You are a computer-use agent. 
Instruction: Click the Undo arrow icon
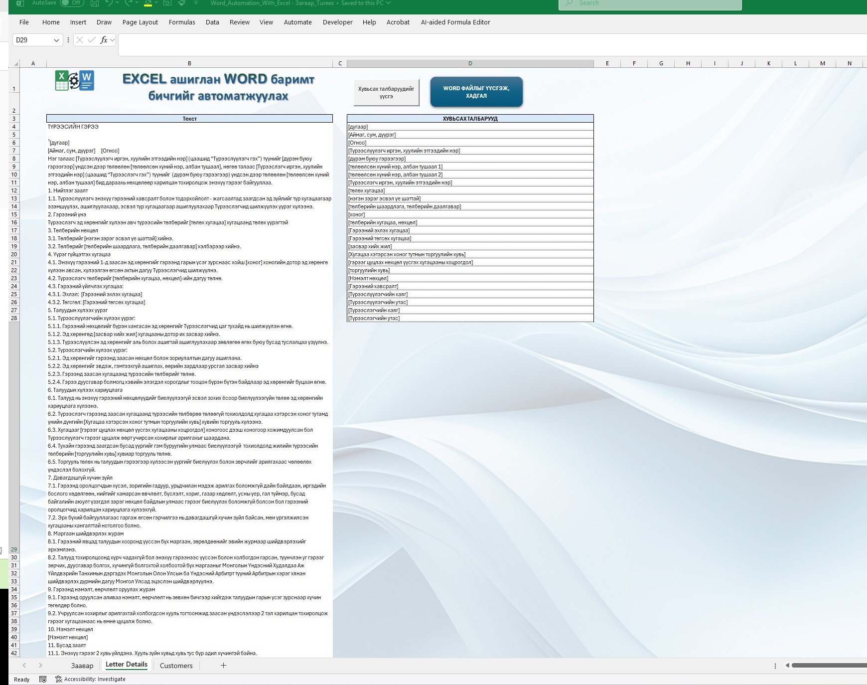pos(109,3)
